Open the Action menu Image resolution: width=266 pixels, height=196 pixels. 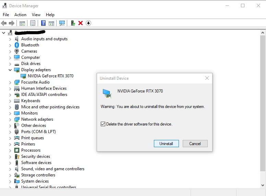point(20,15)
